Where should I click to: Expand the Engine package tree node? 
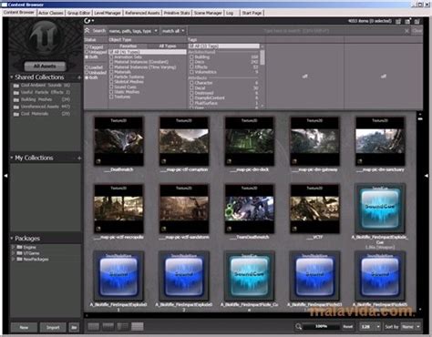coord(13,248)
